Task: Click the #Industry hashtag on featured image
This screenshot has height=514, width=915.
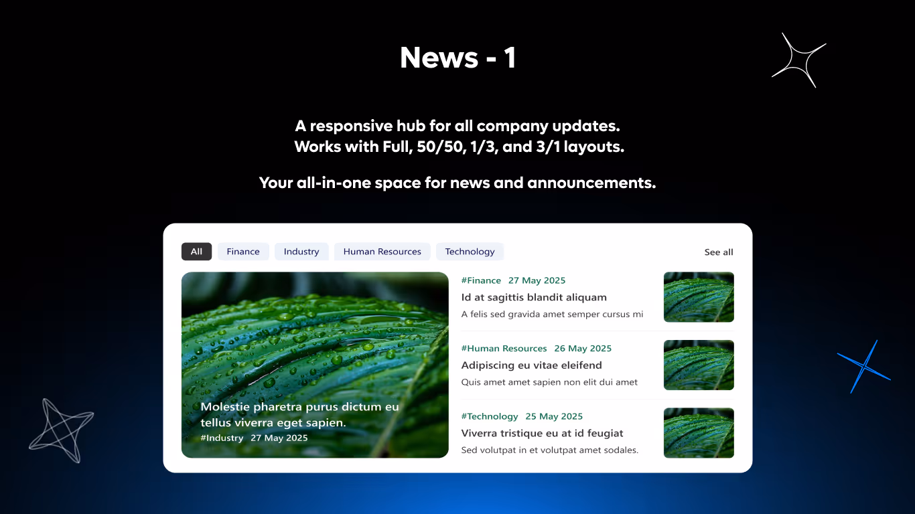Action: tap(222, 438)
